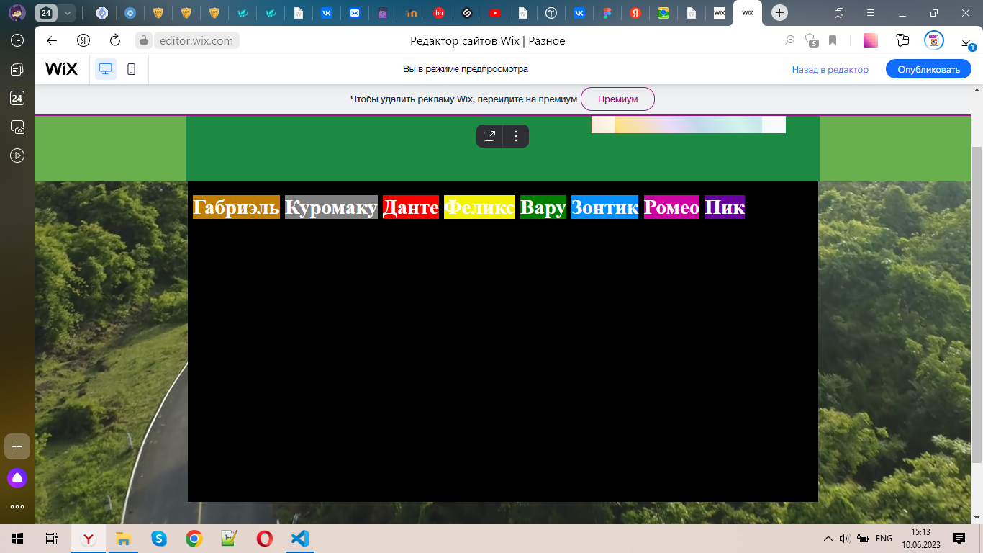This screenshot has width=983, height=553.
Task: Click the editor.wix.com address field
Action: coord(196,41)
